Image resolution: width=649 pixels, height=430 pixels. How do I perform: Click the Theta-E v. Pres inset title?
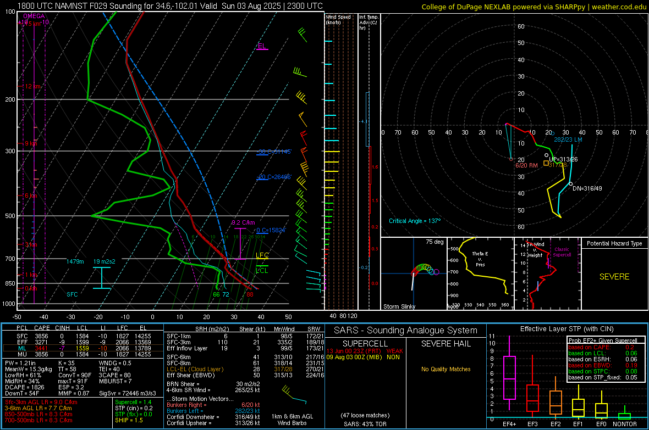pyautogui.click(x=480, y=259)
